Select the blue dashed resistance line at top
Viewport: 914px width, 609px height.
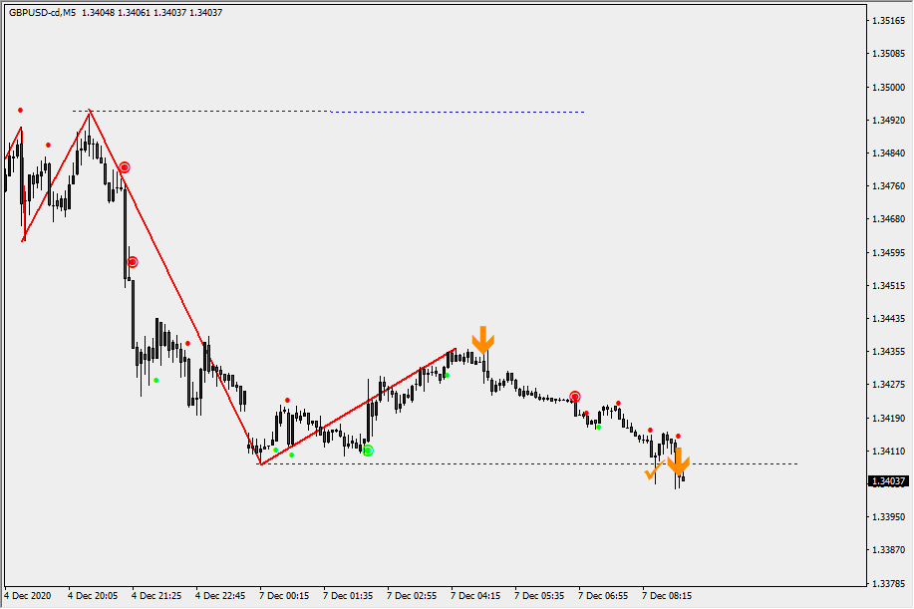[x=449, y=112]
